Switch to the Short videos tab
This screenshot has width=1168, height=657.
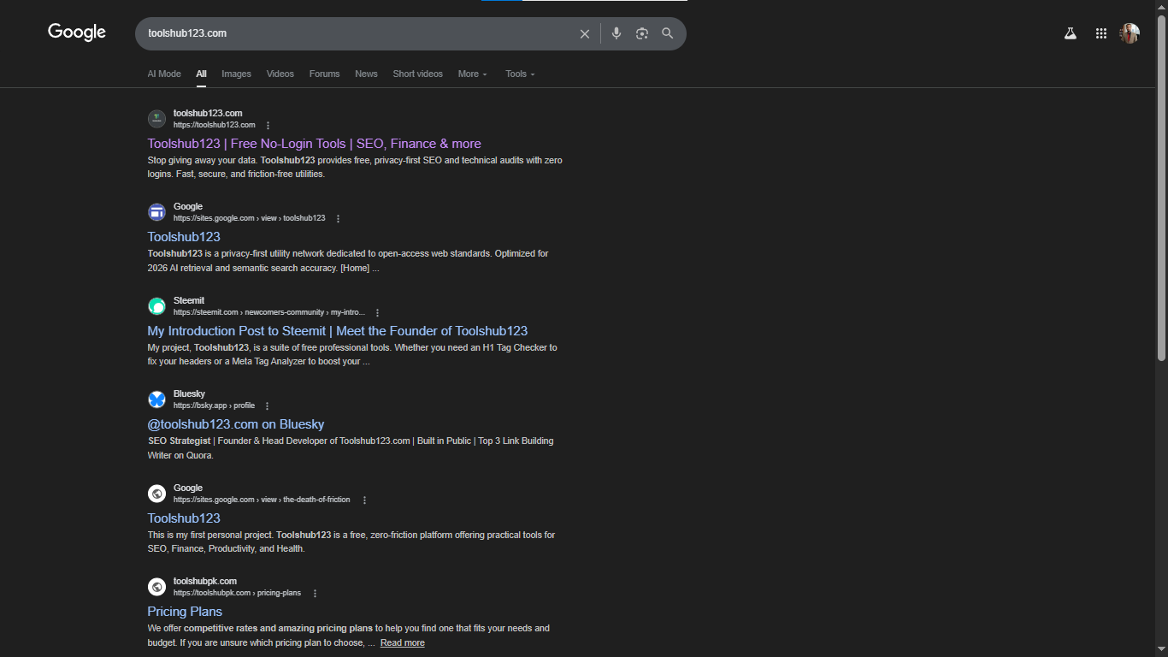coord(418,74)
